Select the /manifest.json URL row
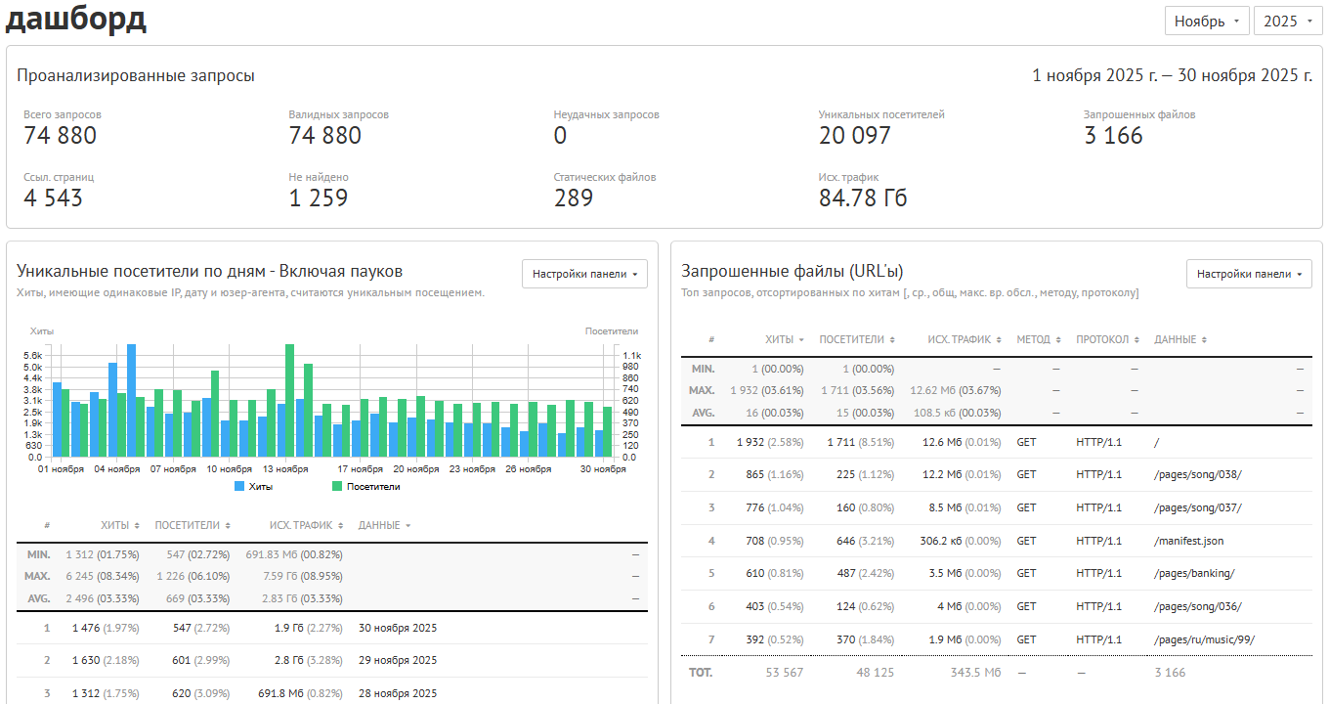The width and height of the screenshot is (1329, 704). coord(997,541)
